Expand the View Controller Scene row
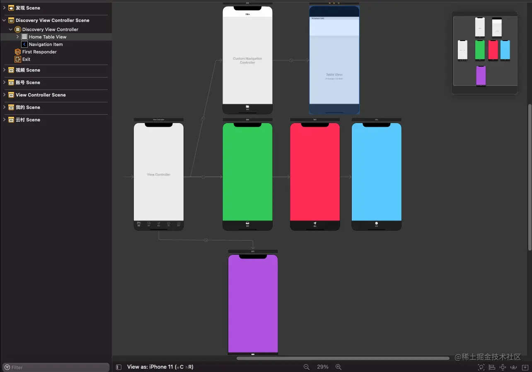This screenshot has width=532, height=372. (4, 95)
